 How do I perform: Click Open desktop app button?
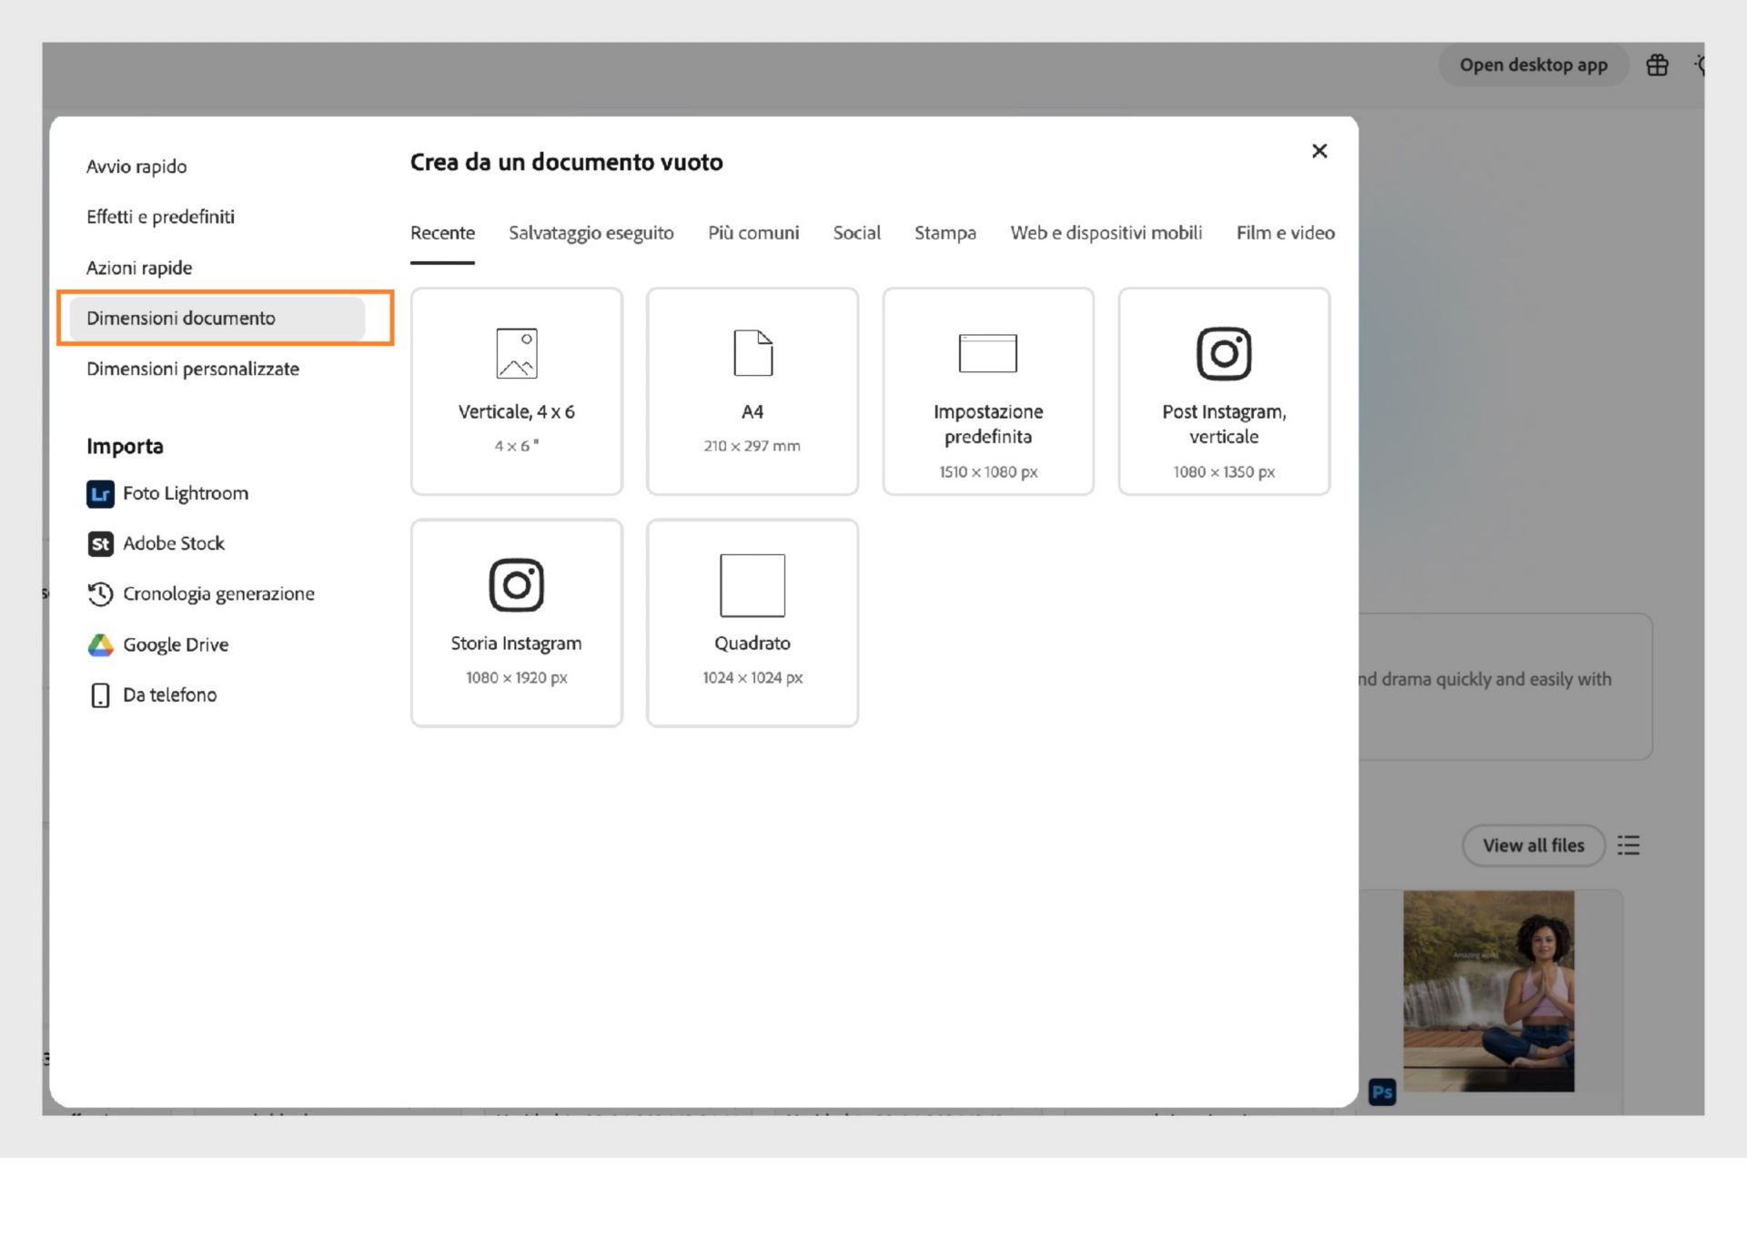1533,66
